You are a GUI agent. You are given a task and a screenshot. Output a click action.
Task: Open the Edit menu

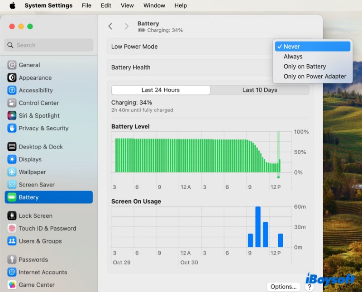(106, 5)
